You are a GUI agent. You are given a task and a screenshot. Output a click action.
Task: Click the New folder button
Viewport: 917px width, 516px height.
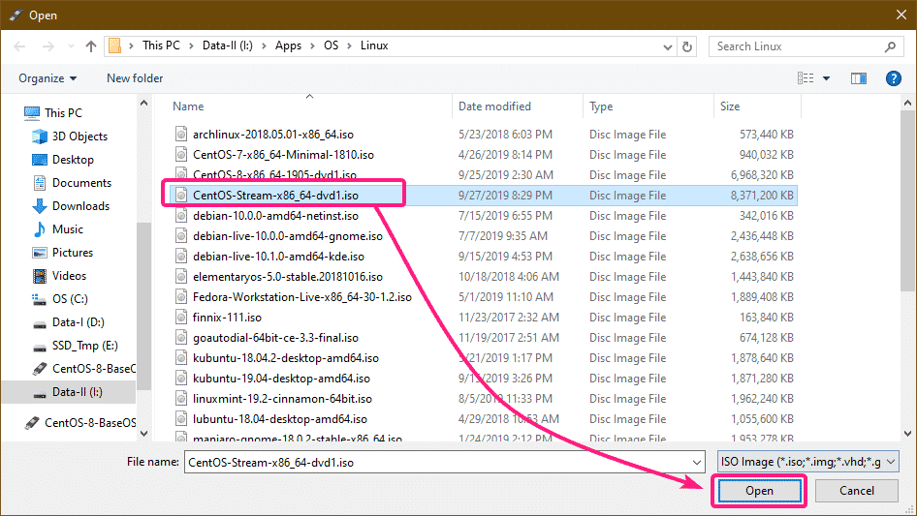pos(135,78)
